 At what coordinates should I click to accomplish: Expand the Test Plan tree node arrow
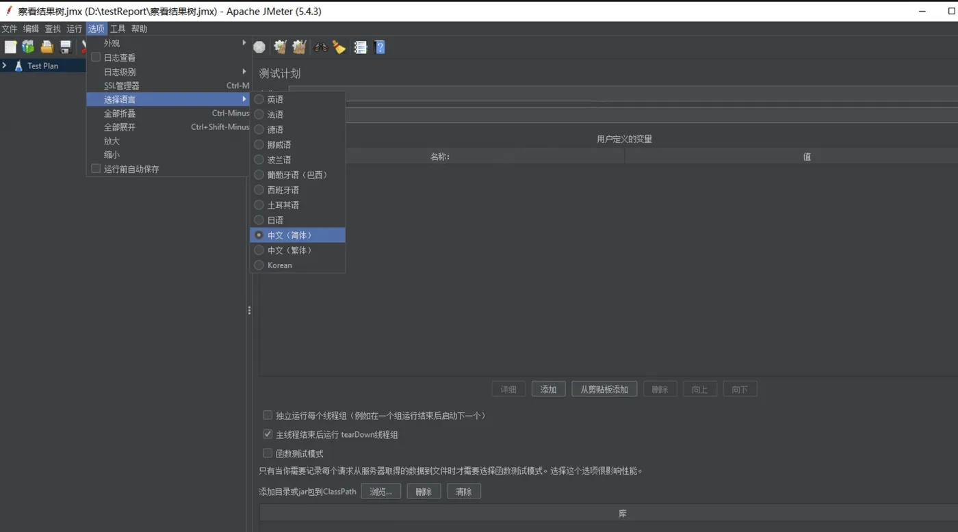pos(5,66)
